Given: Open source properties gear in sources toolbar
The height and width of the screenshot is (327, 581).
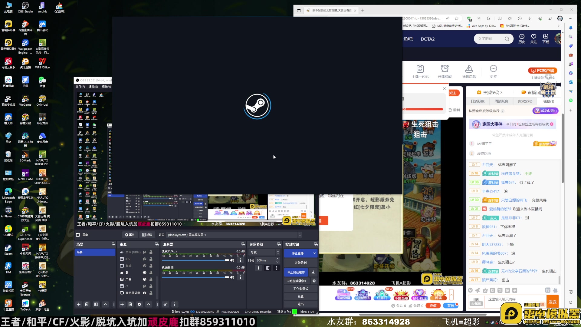Looking at the screenshot, I should (x=139, y=304).
